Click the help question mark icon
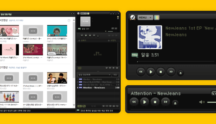216x124 pixels. (69, 21)
